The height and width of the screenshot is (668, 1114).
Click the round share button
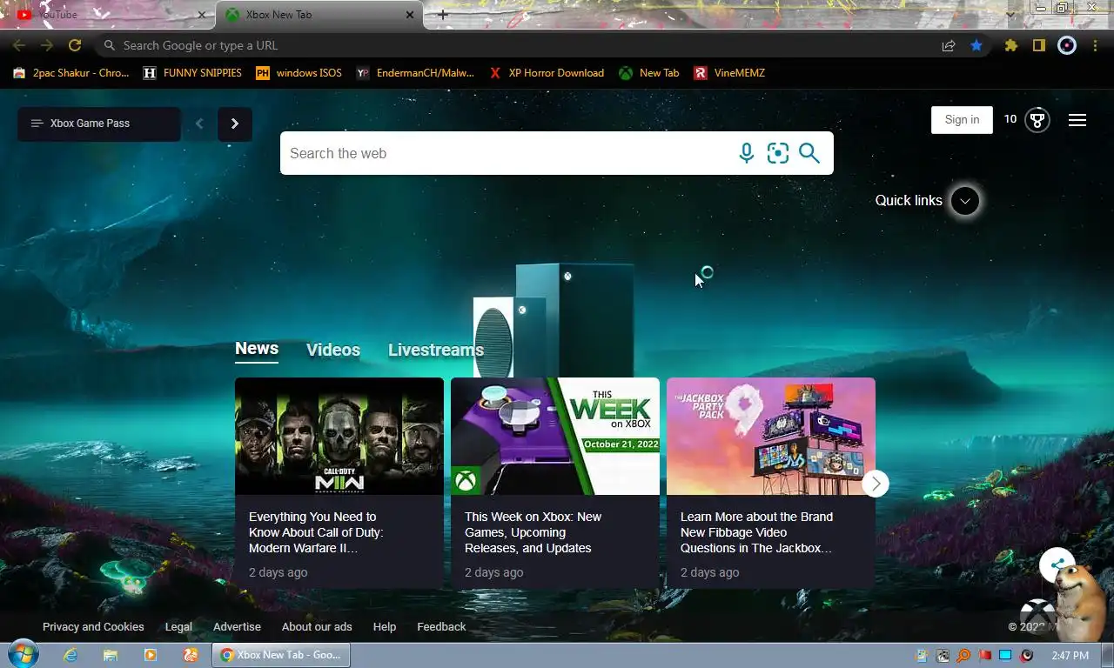point(1057,564)
